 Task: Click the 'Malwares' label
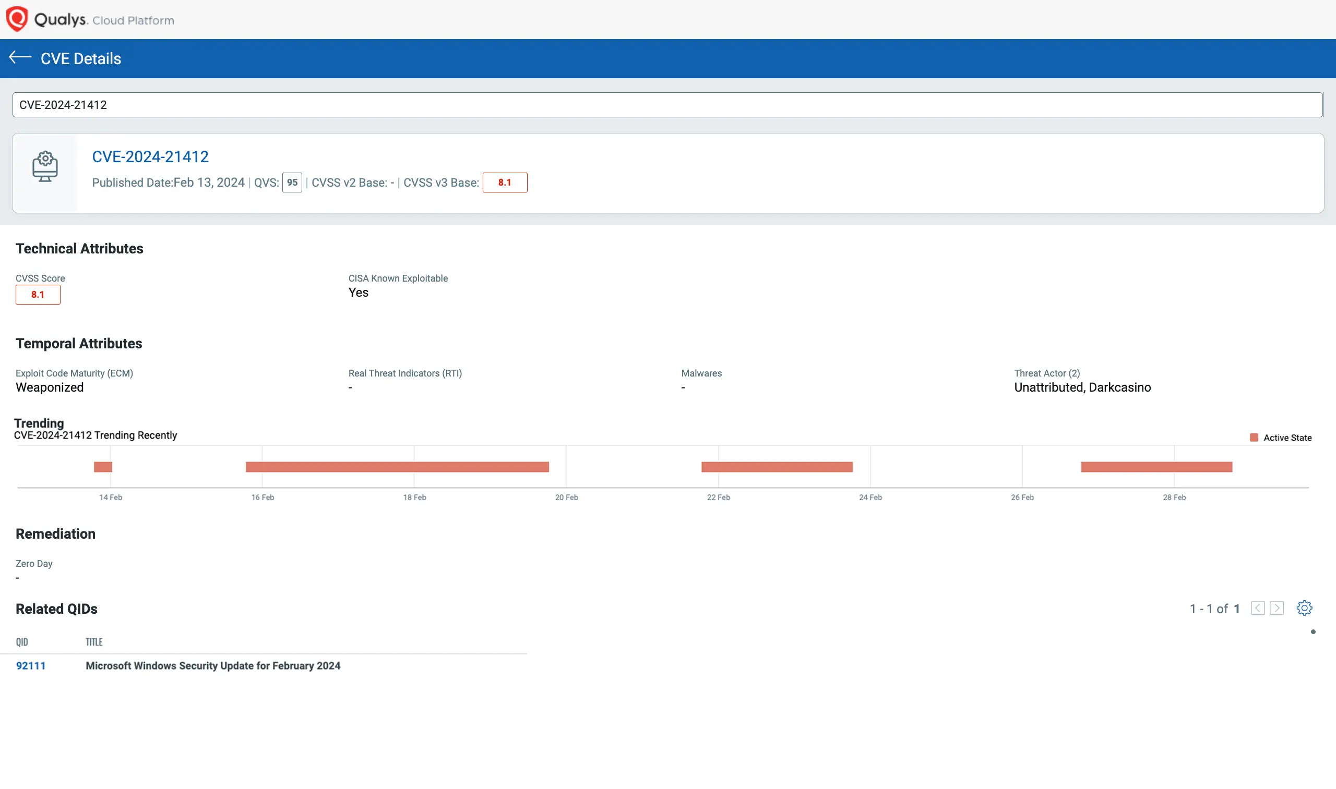pos(701,373)
